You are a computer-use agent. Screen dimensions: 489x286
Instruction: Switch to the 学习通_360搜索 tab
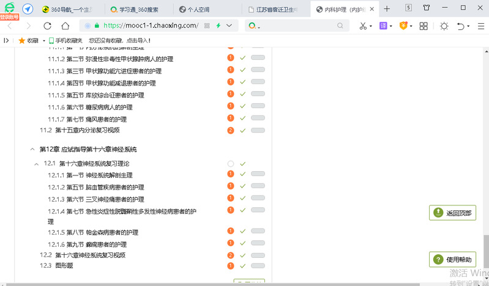[138, 9]
